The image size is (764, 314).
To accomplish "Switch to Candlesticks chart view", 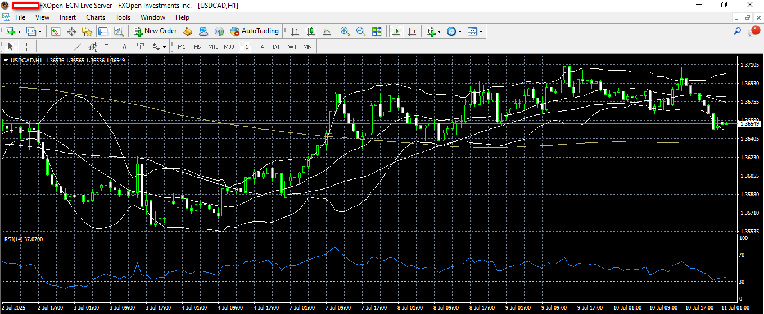I will (310, 31).
